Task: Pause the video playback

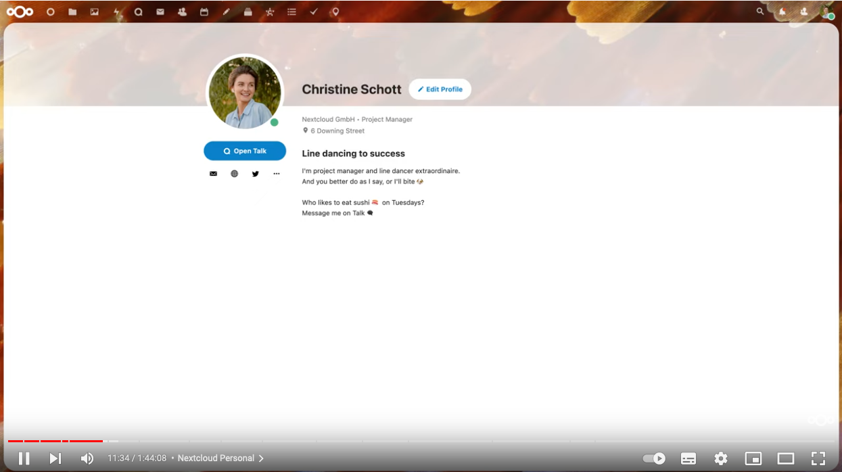Action: point(24,458)
